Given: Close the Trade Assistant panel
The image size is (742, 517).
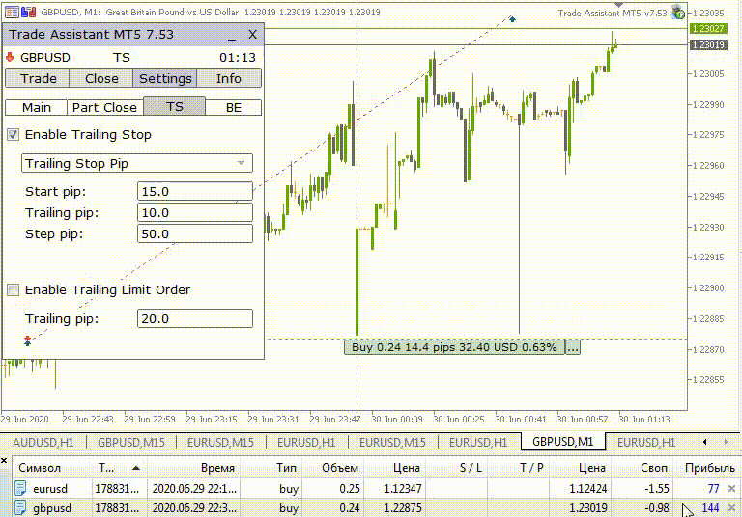Looking at the screenshot, I should click(253, 34).
